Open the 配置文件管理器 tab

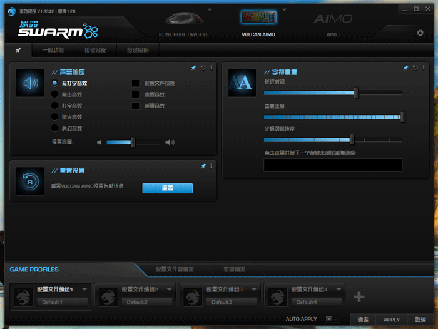[175, 270]
